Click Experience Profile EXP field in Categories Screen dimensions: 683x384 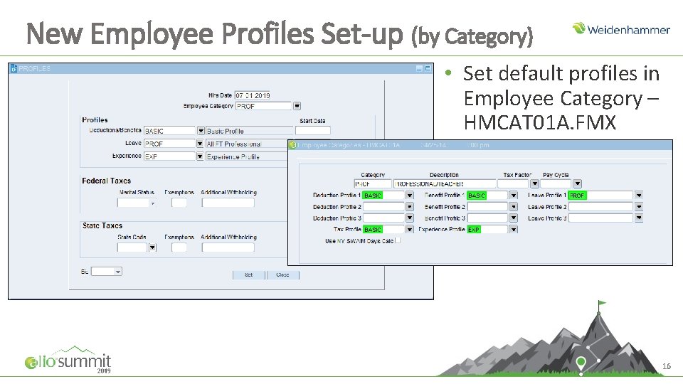(487, 230)
